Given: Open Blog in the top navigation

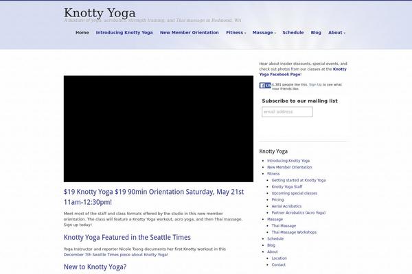Looking at the screenshot, I should point(316,32).
